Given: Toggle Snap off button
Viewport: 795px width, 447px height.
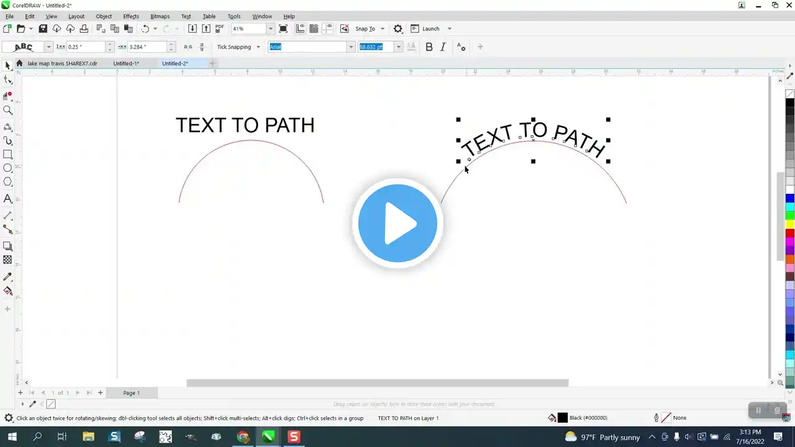Looking at the screenshot, I should [344, 29].
